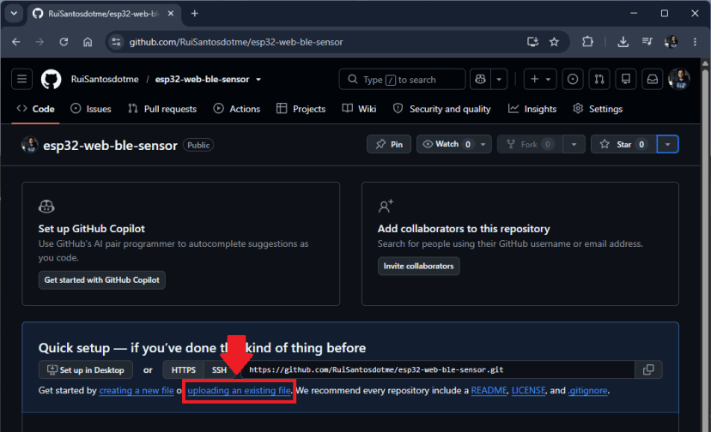Viewport: 711px width, 432px height.
Task: Install app icon in address bar
Action: (x=532, y=42)
